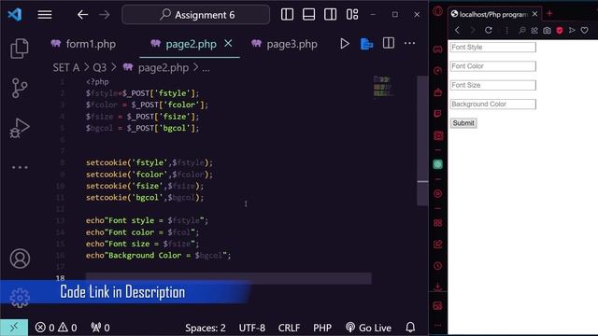Open the remote window indicator

(14, 328)
